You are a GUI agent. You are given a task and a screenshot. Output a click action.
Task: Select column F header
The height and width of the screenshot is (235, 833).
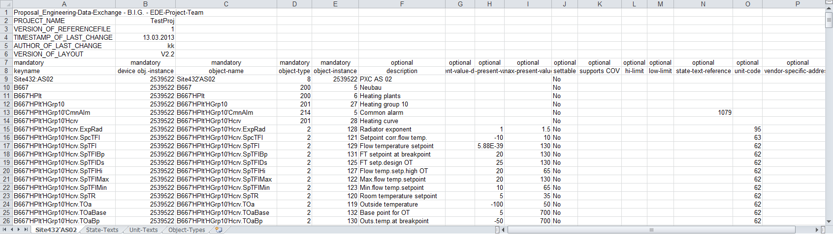tap(402, 4)
